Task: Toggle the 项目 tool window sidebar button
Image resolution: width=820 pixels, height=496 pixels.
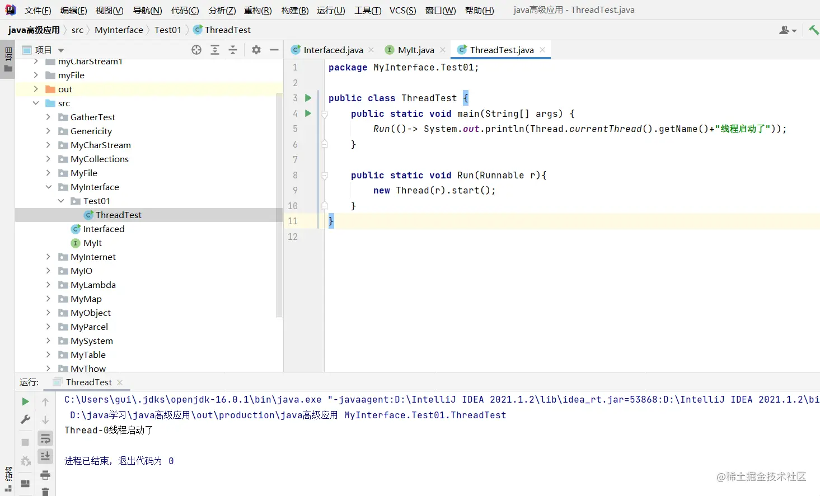Action: point(8,59)
